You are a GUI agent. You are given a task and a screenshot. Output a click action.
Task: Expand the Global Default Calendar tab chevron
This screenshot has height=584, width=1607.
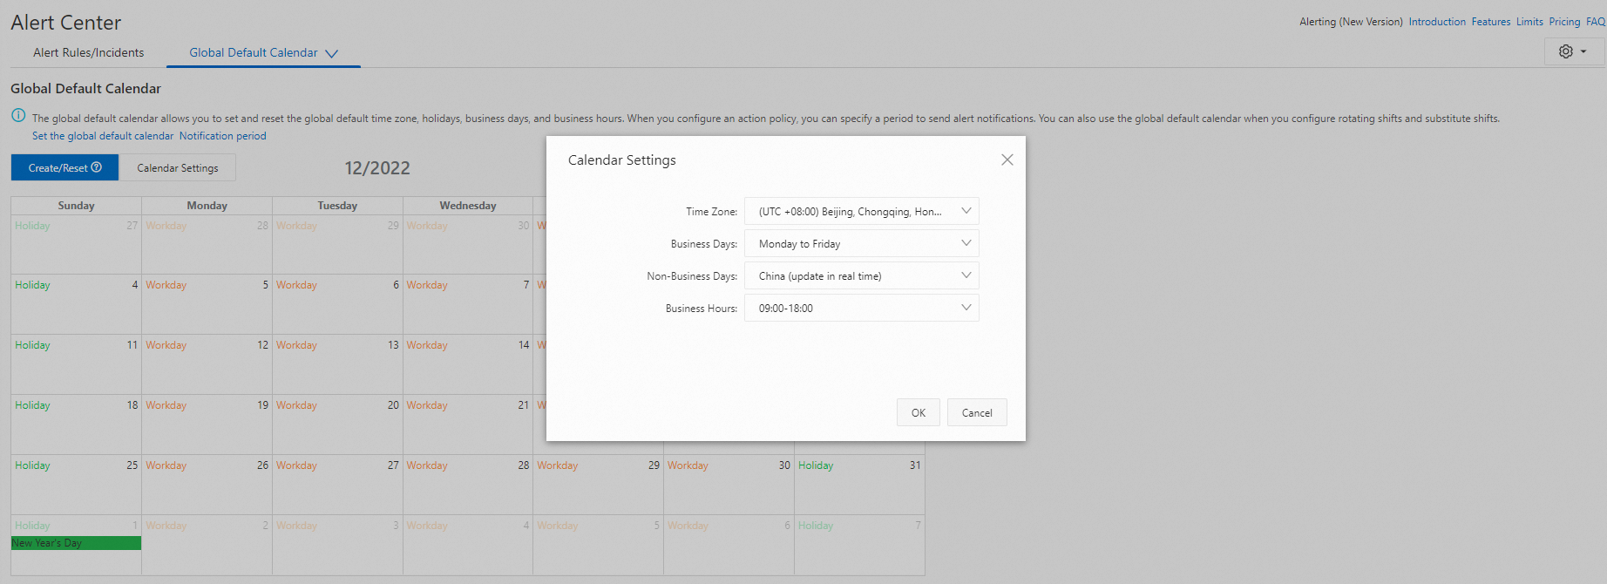(331, 53)
